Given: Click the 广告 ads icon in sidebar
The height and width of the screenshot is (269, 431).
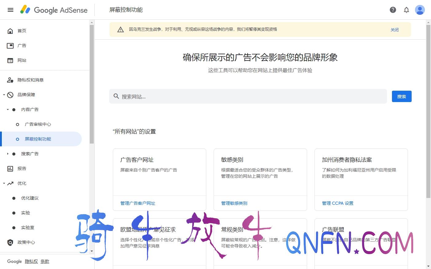Looking at the screenshot, I should [x=10, y=45].
